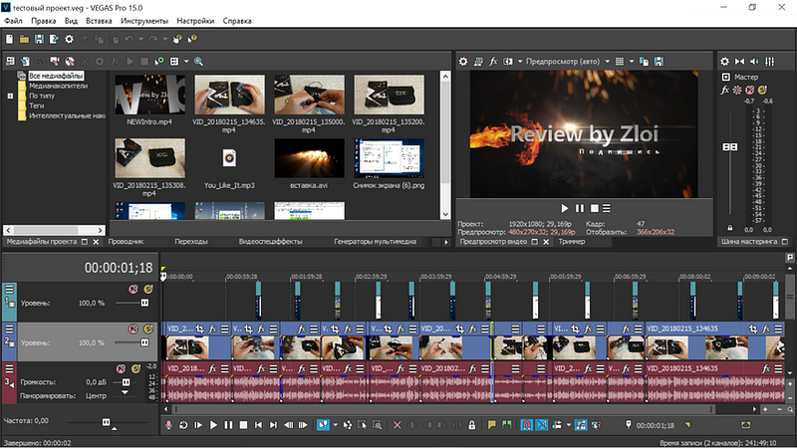The height and width of the screenshot is (448, 797).
Task: Open the Инструменты menu
Action: pyautogui.click(x=144, y=21)
